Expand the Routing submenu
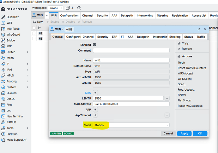218x153 pixels. 28,81
